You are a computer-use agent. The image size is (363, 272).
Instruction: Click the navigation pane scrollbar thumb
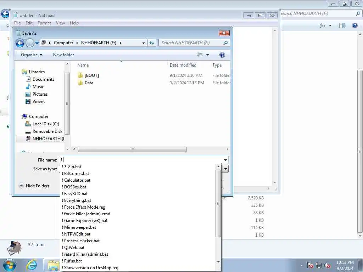tap(67, 103)
